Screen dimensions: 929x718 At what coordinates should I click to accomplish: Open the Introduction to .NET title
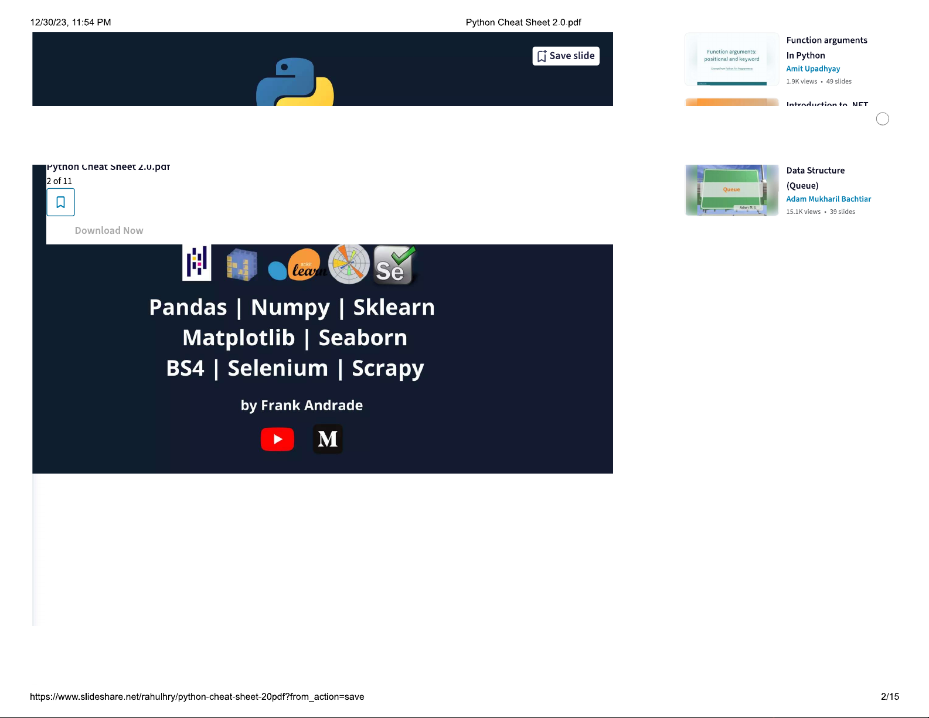tap(827, 104)
